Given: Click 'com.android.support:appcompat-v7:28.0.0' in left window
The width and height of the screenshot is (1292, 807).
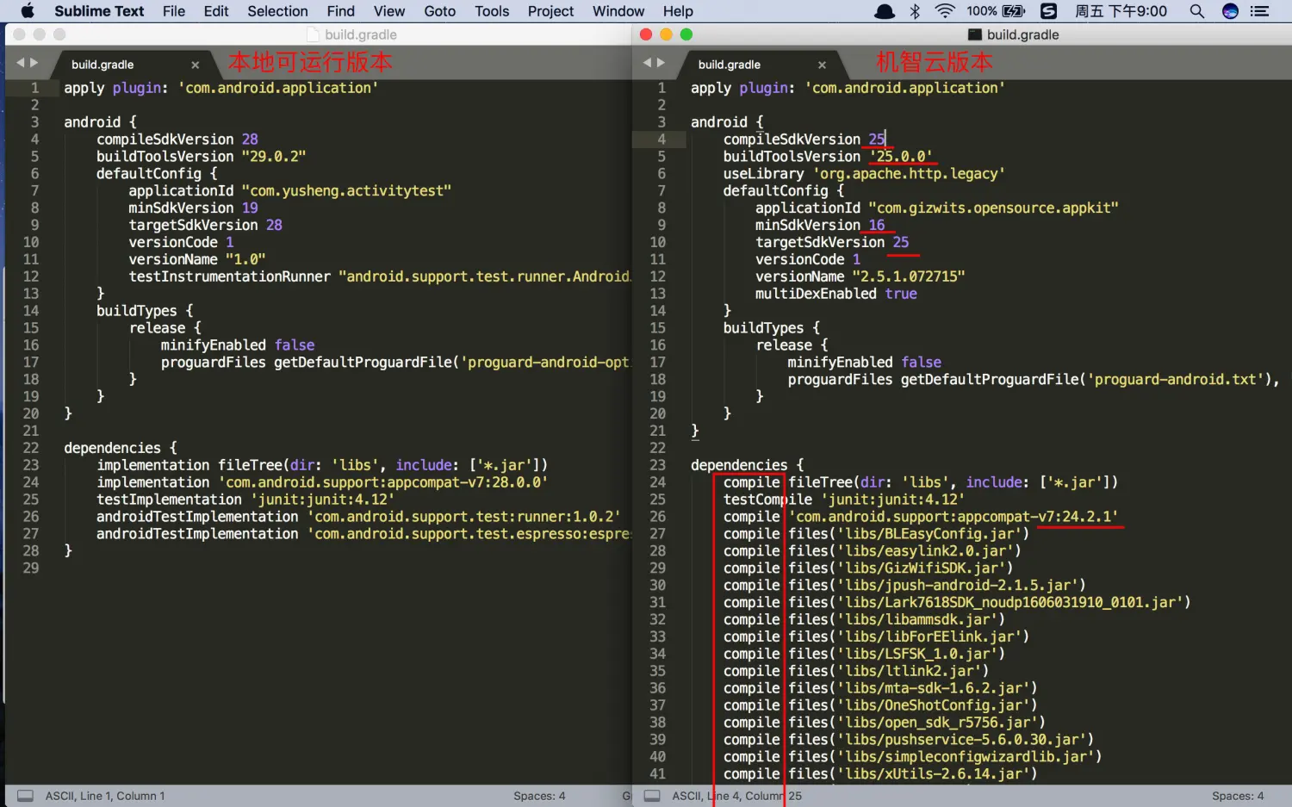Looking at the screenshot, I should tap(383, 482).
